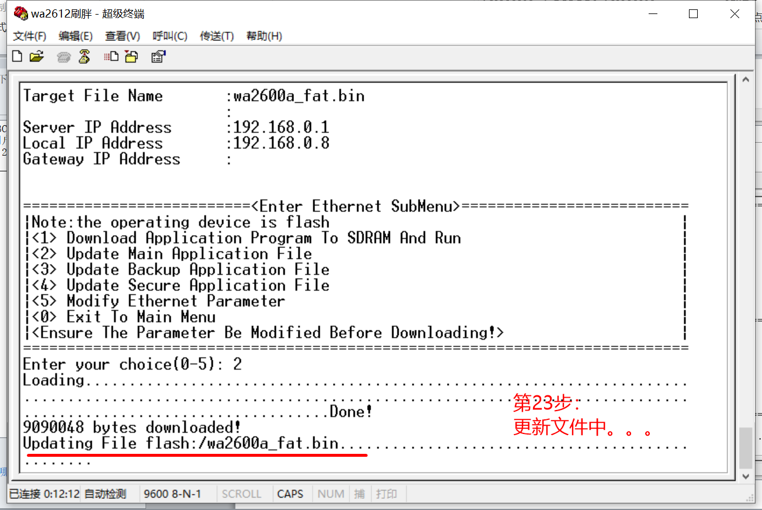The image size is (762, 510).
Task: Click line <1> Download Application Program To SDRAM
Action: [246, 238]
